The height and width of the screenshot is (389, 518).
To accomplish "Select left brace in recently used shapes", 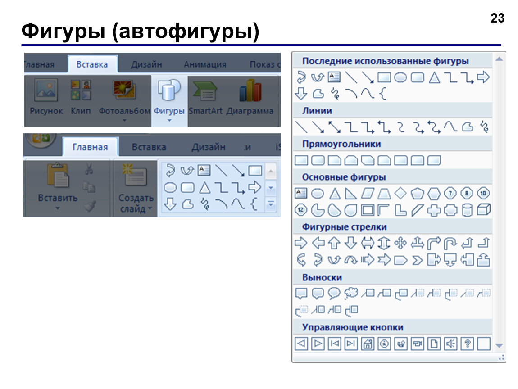I will click(x=383, y=94).
